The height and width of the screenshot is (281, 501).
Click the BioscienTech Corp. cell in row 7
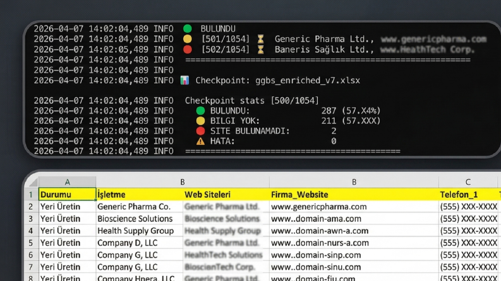(x=226, y=267)
